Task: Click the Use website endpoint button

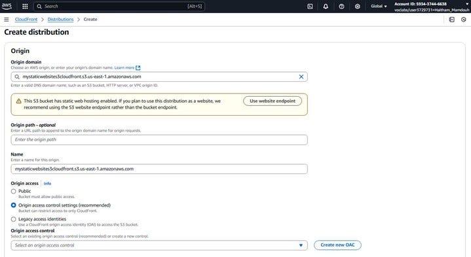Action: 273,101
